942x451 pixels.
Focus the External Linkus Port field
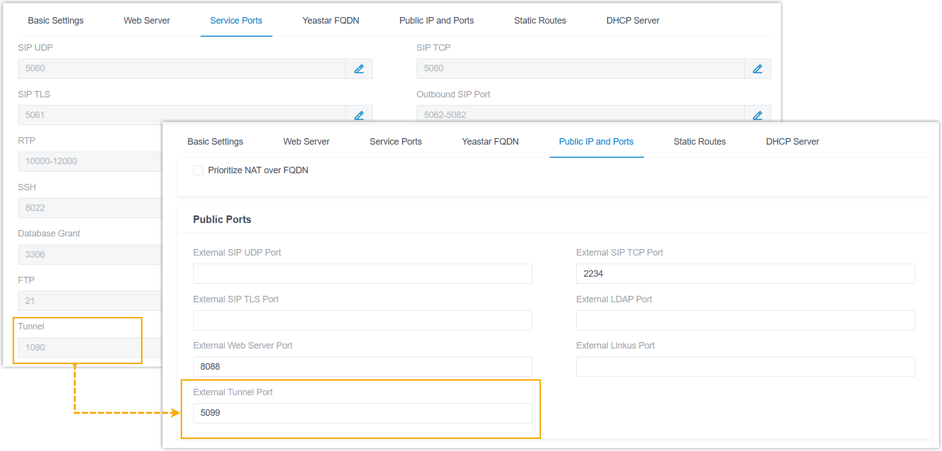[745, 367]
